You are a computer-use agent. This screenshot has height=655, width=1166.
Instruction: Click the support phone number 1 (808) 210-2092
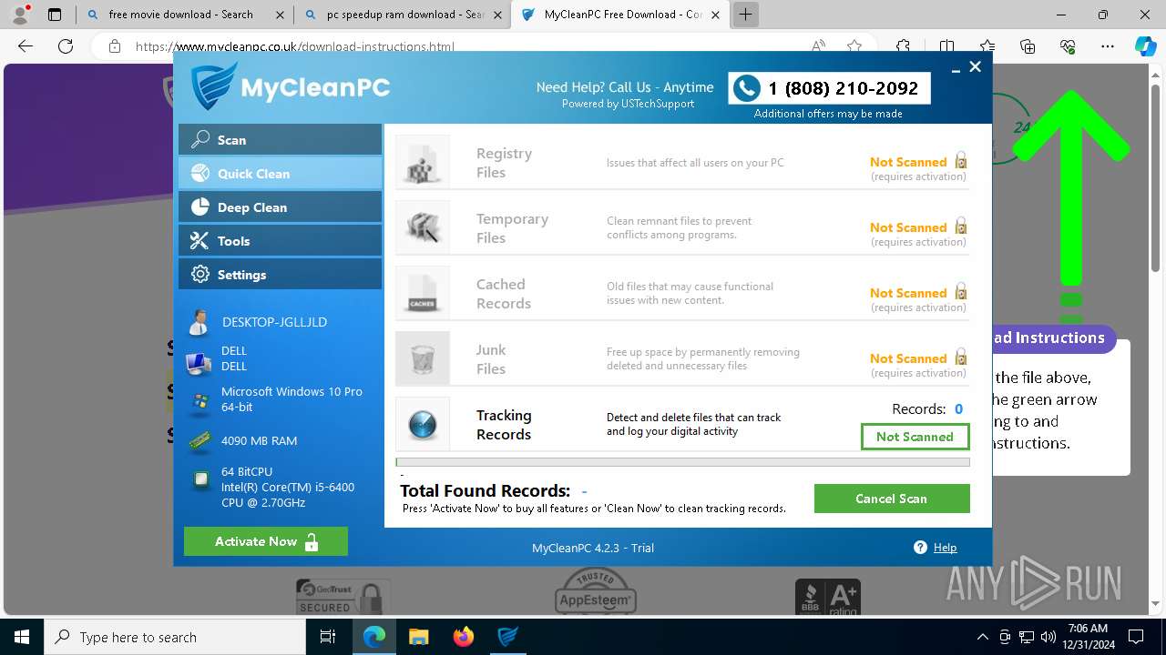tap(843, 88)
